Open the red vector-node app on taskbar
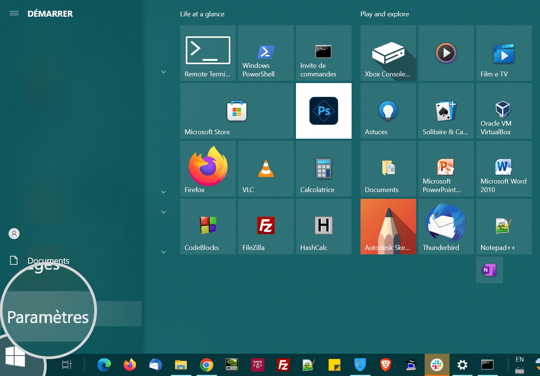The width and height of the screenshot is (540, 376). point(258,365)
